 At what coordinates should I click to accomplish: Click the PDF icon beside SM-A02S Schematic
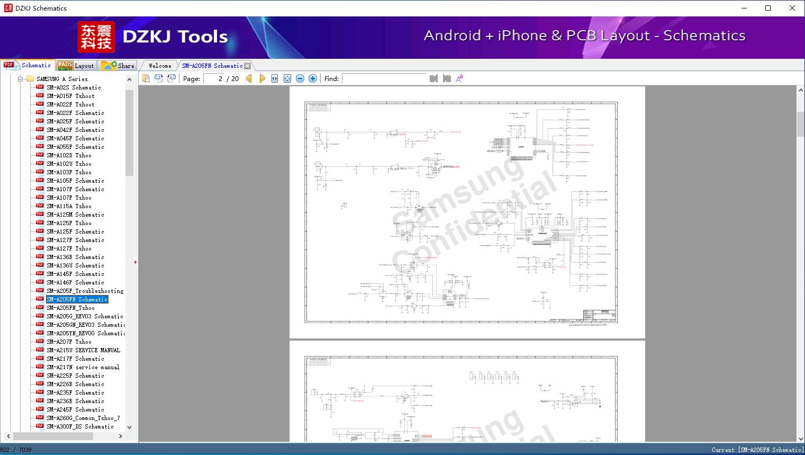pyautogui.click(x=40, y=87)
